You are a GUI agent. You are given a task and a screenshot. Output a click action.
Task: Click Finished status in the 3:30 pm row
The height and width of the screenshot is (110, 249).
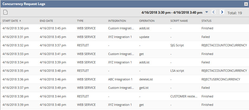point(207,28)
